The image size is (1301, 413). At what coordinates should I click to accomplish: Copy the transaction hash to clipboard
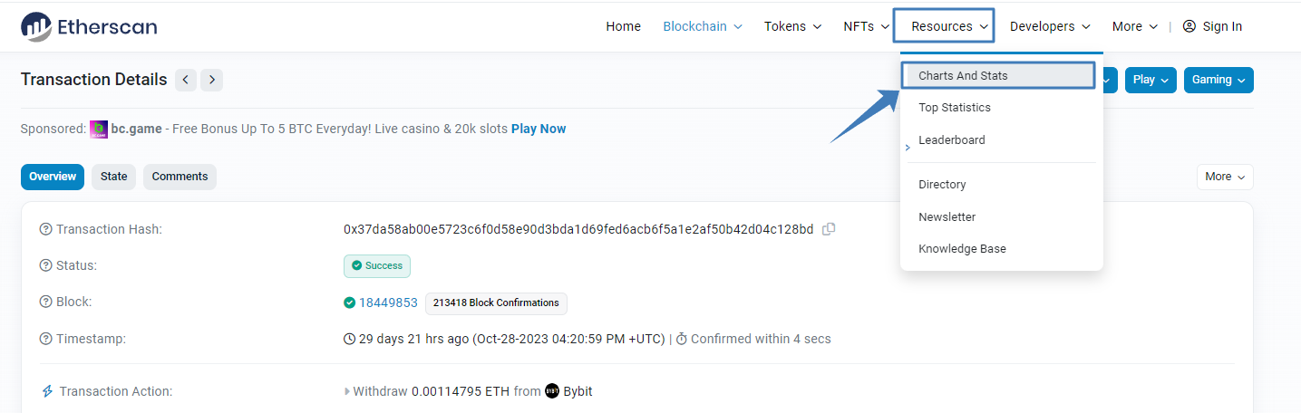pos(829,229)
